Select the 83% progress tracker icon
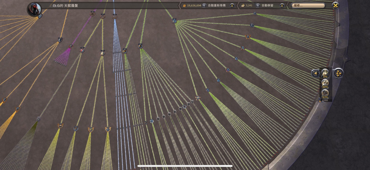Screen dimensions: 370x170 tap(325, 94)
